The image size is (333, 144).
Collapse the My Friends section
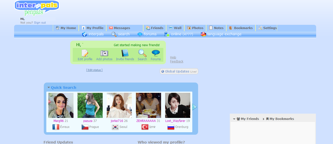[x=234, y=119]
